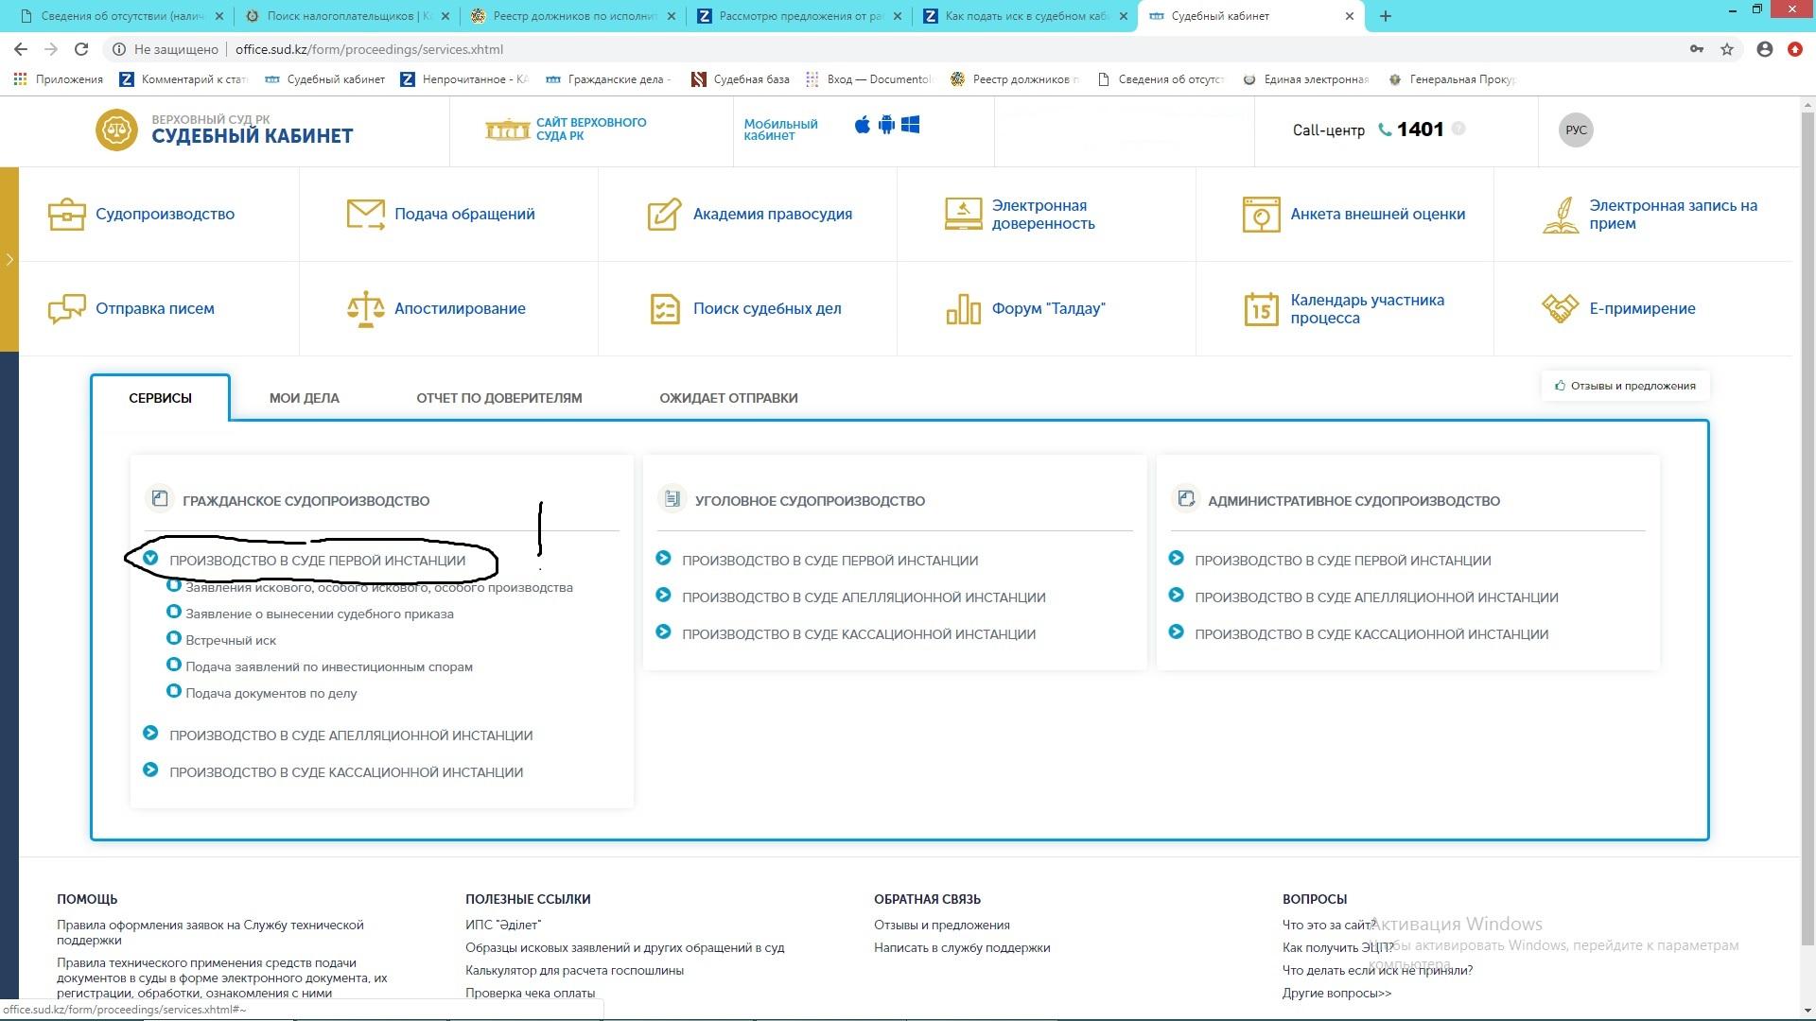Switch to the Мои дела tab

(304, 398)
